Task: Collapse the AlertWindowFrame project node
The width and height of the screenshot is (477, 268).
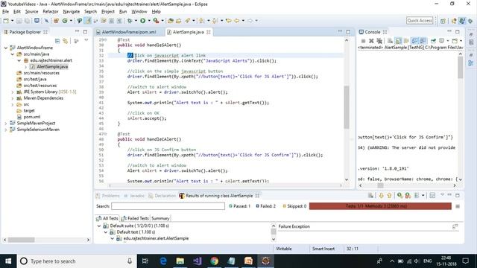Action: 6,48
